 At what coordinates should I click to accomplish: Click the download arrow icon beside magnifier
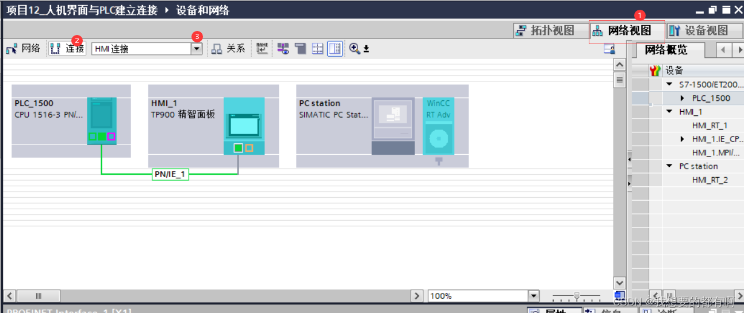tap(366, 49)
